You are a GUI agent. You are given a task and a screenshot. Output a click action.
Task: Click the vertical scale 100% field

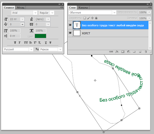pos(15,31)
